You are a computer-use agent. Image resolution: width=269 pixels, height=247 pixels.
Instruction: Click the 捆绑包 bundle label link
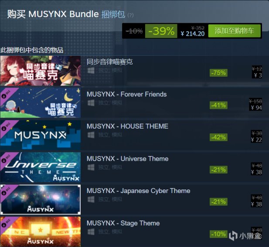click(113, 14)
